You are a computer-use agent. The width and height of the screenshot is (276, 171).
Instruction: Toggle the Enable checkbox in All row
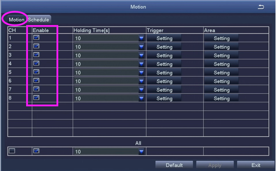[36, 151]
